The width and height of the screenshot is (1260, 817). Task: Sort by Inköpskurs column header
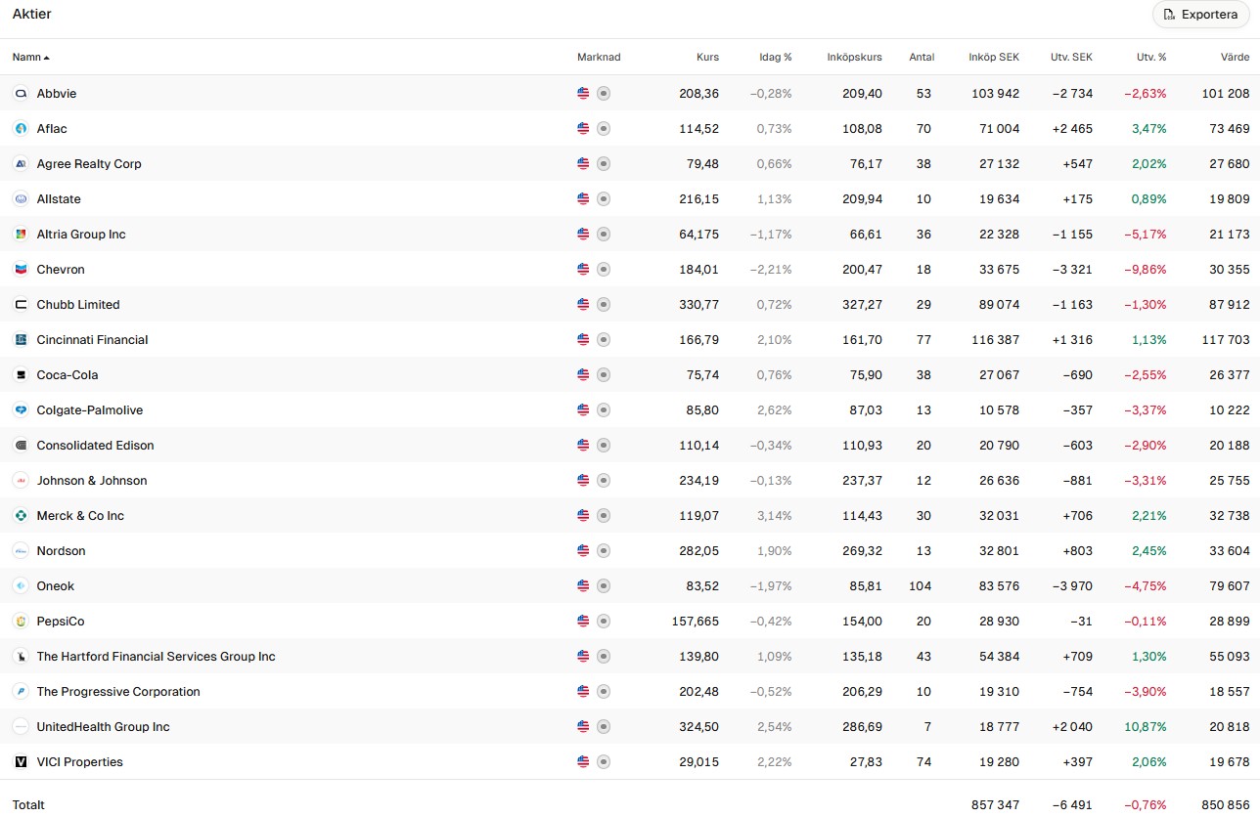tap(854, 57)
